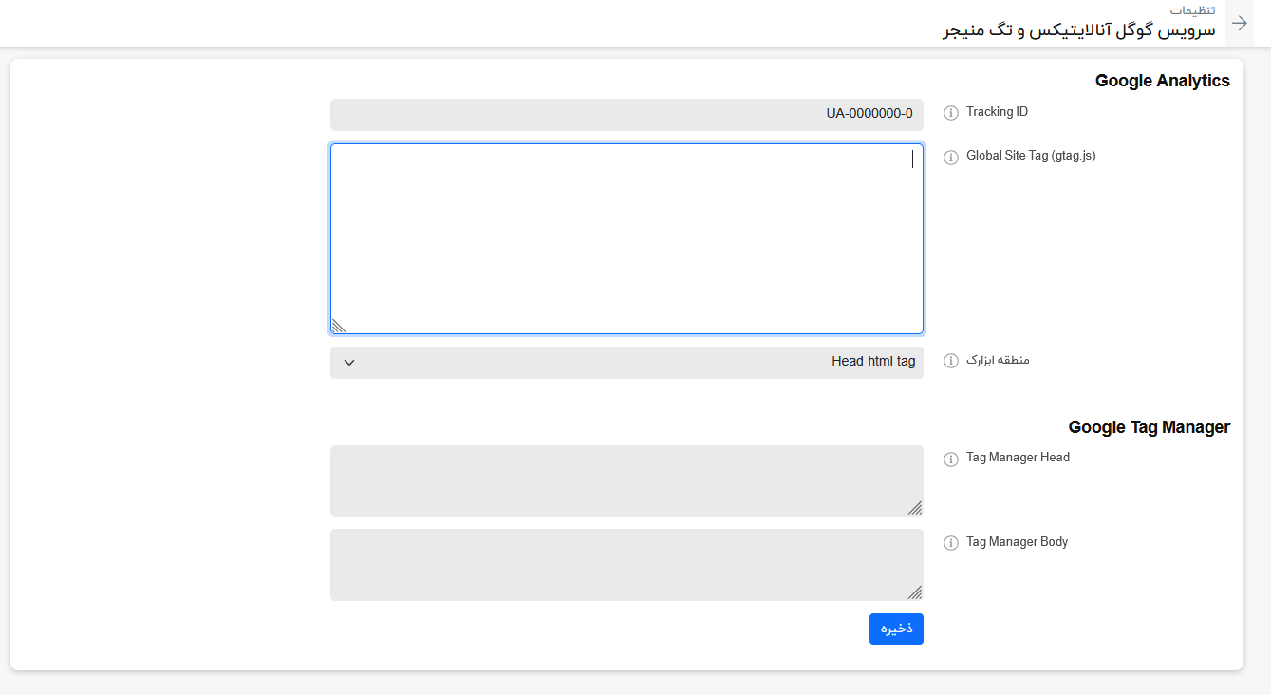Click the info icon beside Tag Manager Head
Image resolution: width=1271 pixels, height=695 pixels.
pyautogui.click(x=951, y=459)
